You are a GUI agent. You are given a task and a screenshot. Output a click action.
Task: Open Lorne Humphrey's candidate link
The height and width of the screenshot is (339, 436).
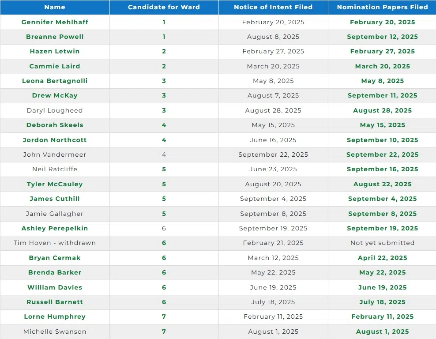pos(55,316)
